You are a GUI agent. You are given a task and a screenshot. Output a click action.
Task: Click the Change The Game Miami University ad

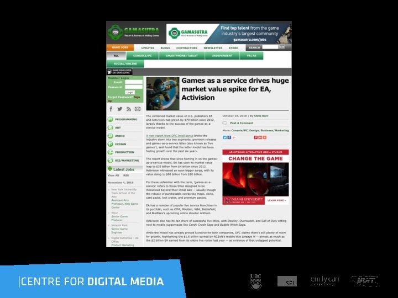(x=255, y=177)
